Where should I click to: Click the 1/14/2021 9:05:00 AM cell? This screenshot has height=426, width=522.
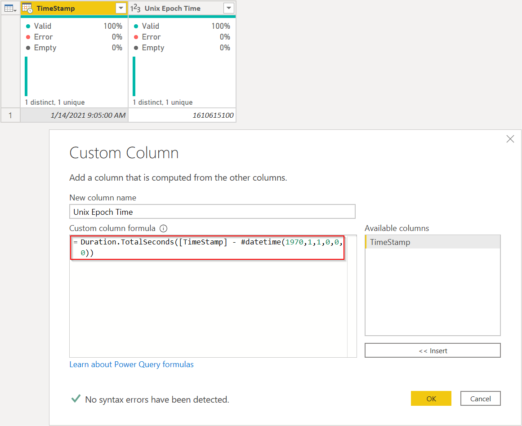click(74, 115)
